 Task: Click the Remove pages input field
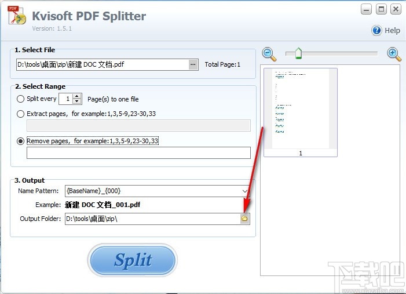tap(138, 153)
